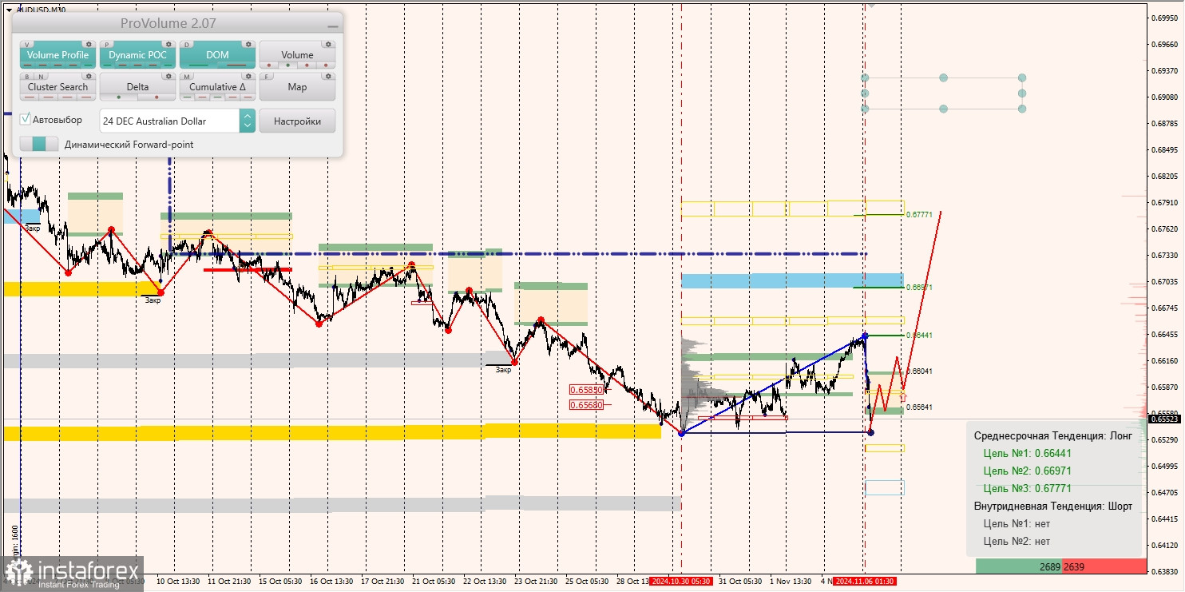Click N hotkey tag on Cluster Search
Viewport: 1185px width, 592px height.
41,76
